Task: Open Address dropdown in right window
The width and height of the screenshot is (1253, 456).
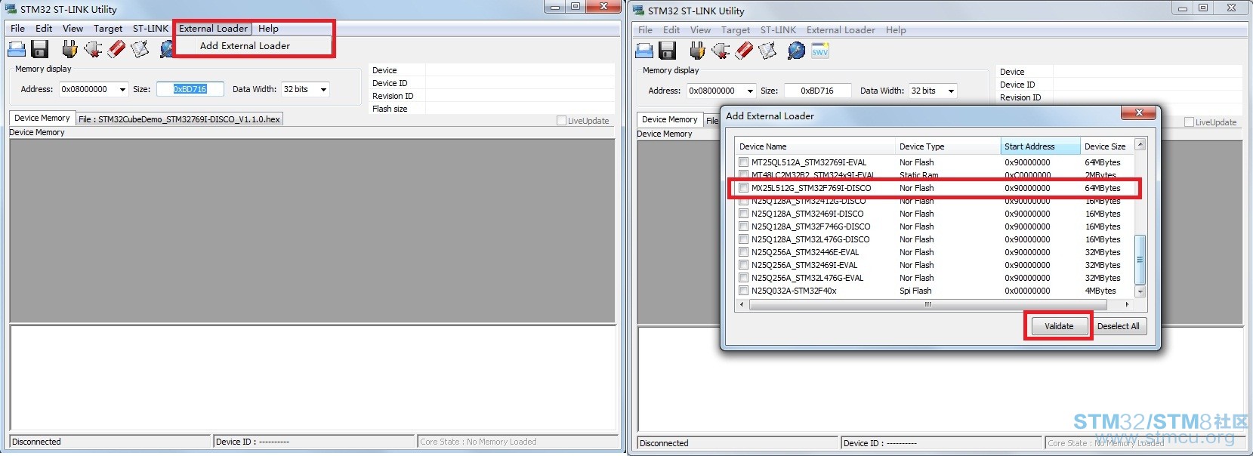Action: tap(750, 91)
